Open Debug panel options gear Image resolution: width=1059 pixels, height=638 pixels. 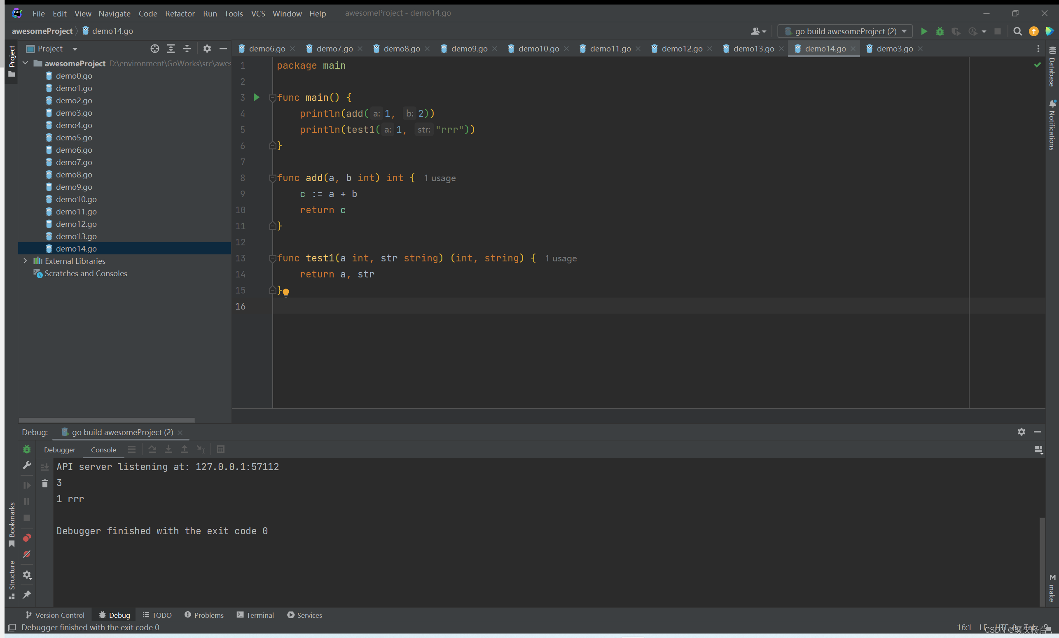[1021, 431]
